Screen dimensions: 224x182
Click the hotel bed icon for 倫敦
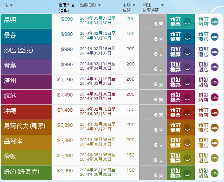point(214,158)
